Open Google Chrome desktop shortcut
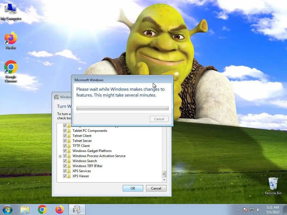The image size is (287, 215). point(11,71)
